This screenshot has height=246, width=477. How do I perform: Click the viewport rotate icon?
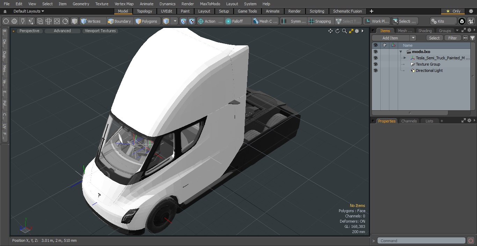click(x=337, y=31)
